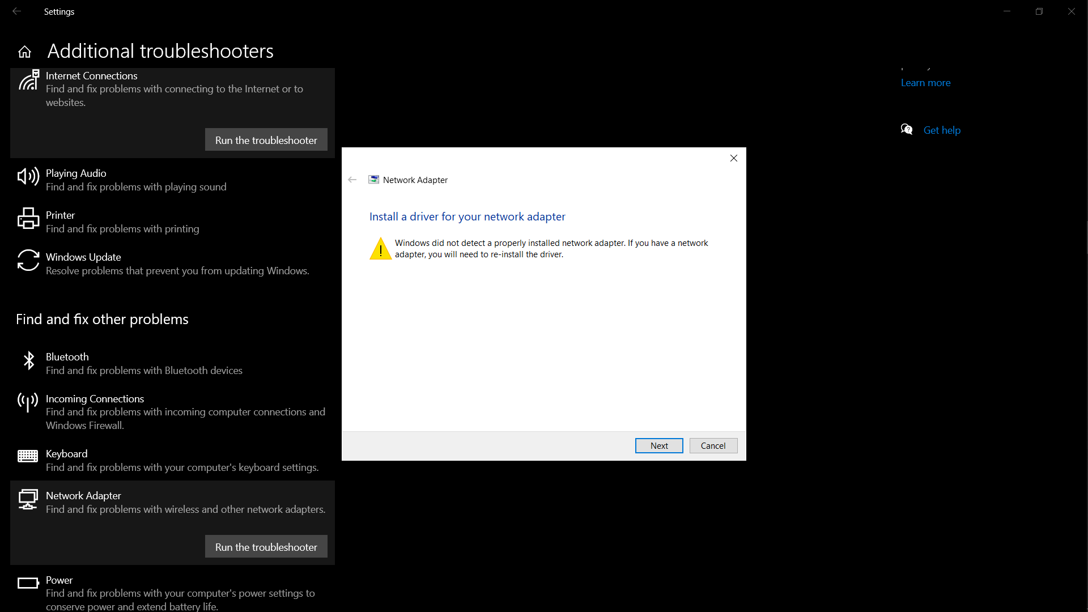Image resolution: width=1088 pixels, height=612 pixels.
Task: Open the Learn more link
Action: 926,83
